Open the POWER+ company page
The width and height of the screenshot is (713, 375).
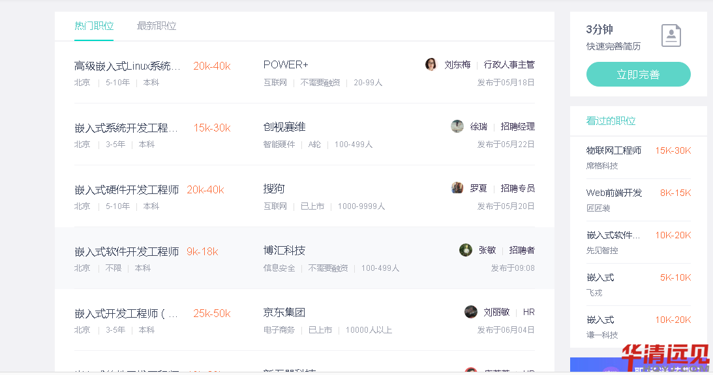pyautogui.click(x=286, y=64)
